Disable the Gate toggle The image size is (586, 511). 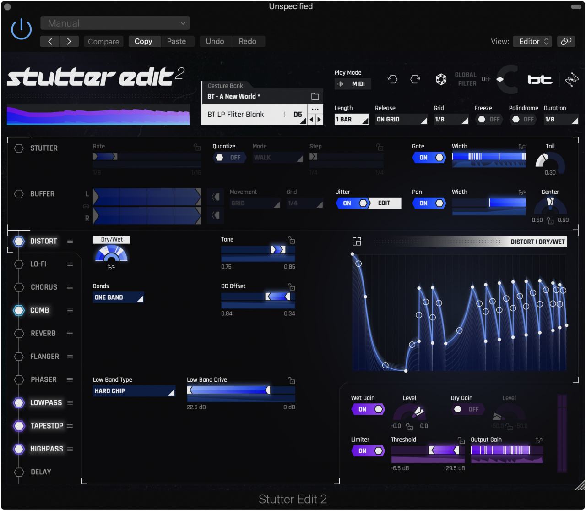pyautogui.click(x=429, y=157)
